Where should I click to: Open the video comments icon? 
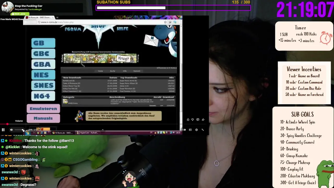(198, 120)
